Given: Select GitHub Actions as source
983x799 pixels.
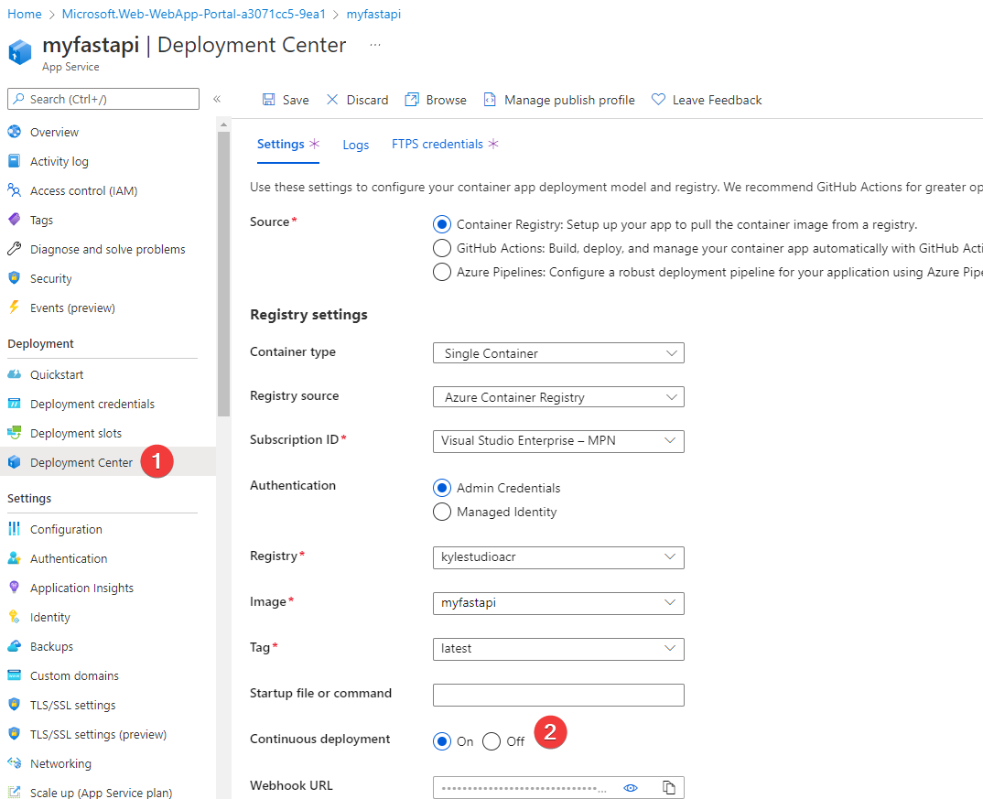Looking at the screenshot, I should click(442, 248).
